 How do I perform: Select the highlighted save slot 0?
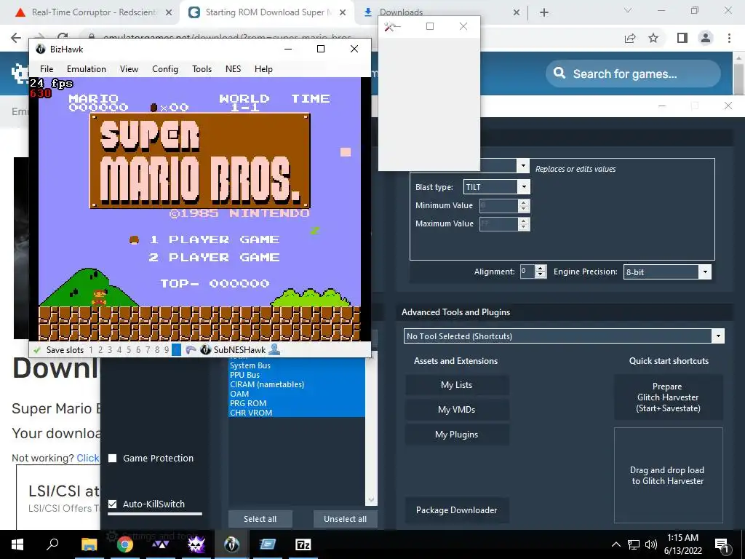point(176,350)
